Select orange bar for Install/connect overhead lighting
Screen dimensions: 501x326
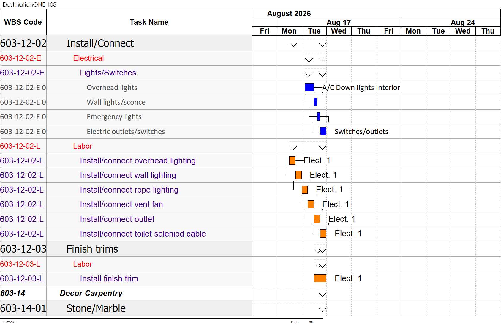pyautogui.click(x=292, y=160)
